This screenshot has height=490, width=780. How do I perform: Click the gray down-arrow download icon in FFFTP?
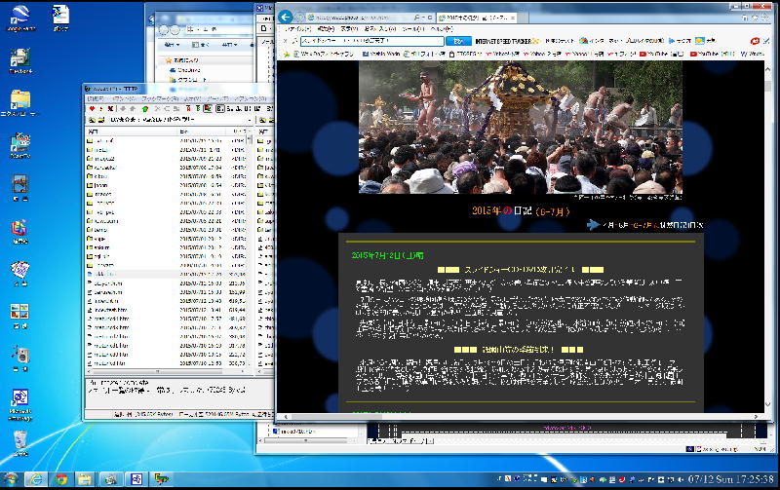(123, 108)
